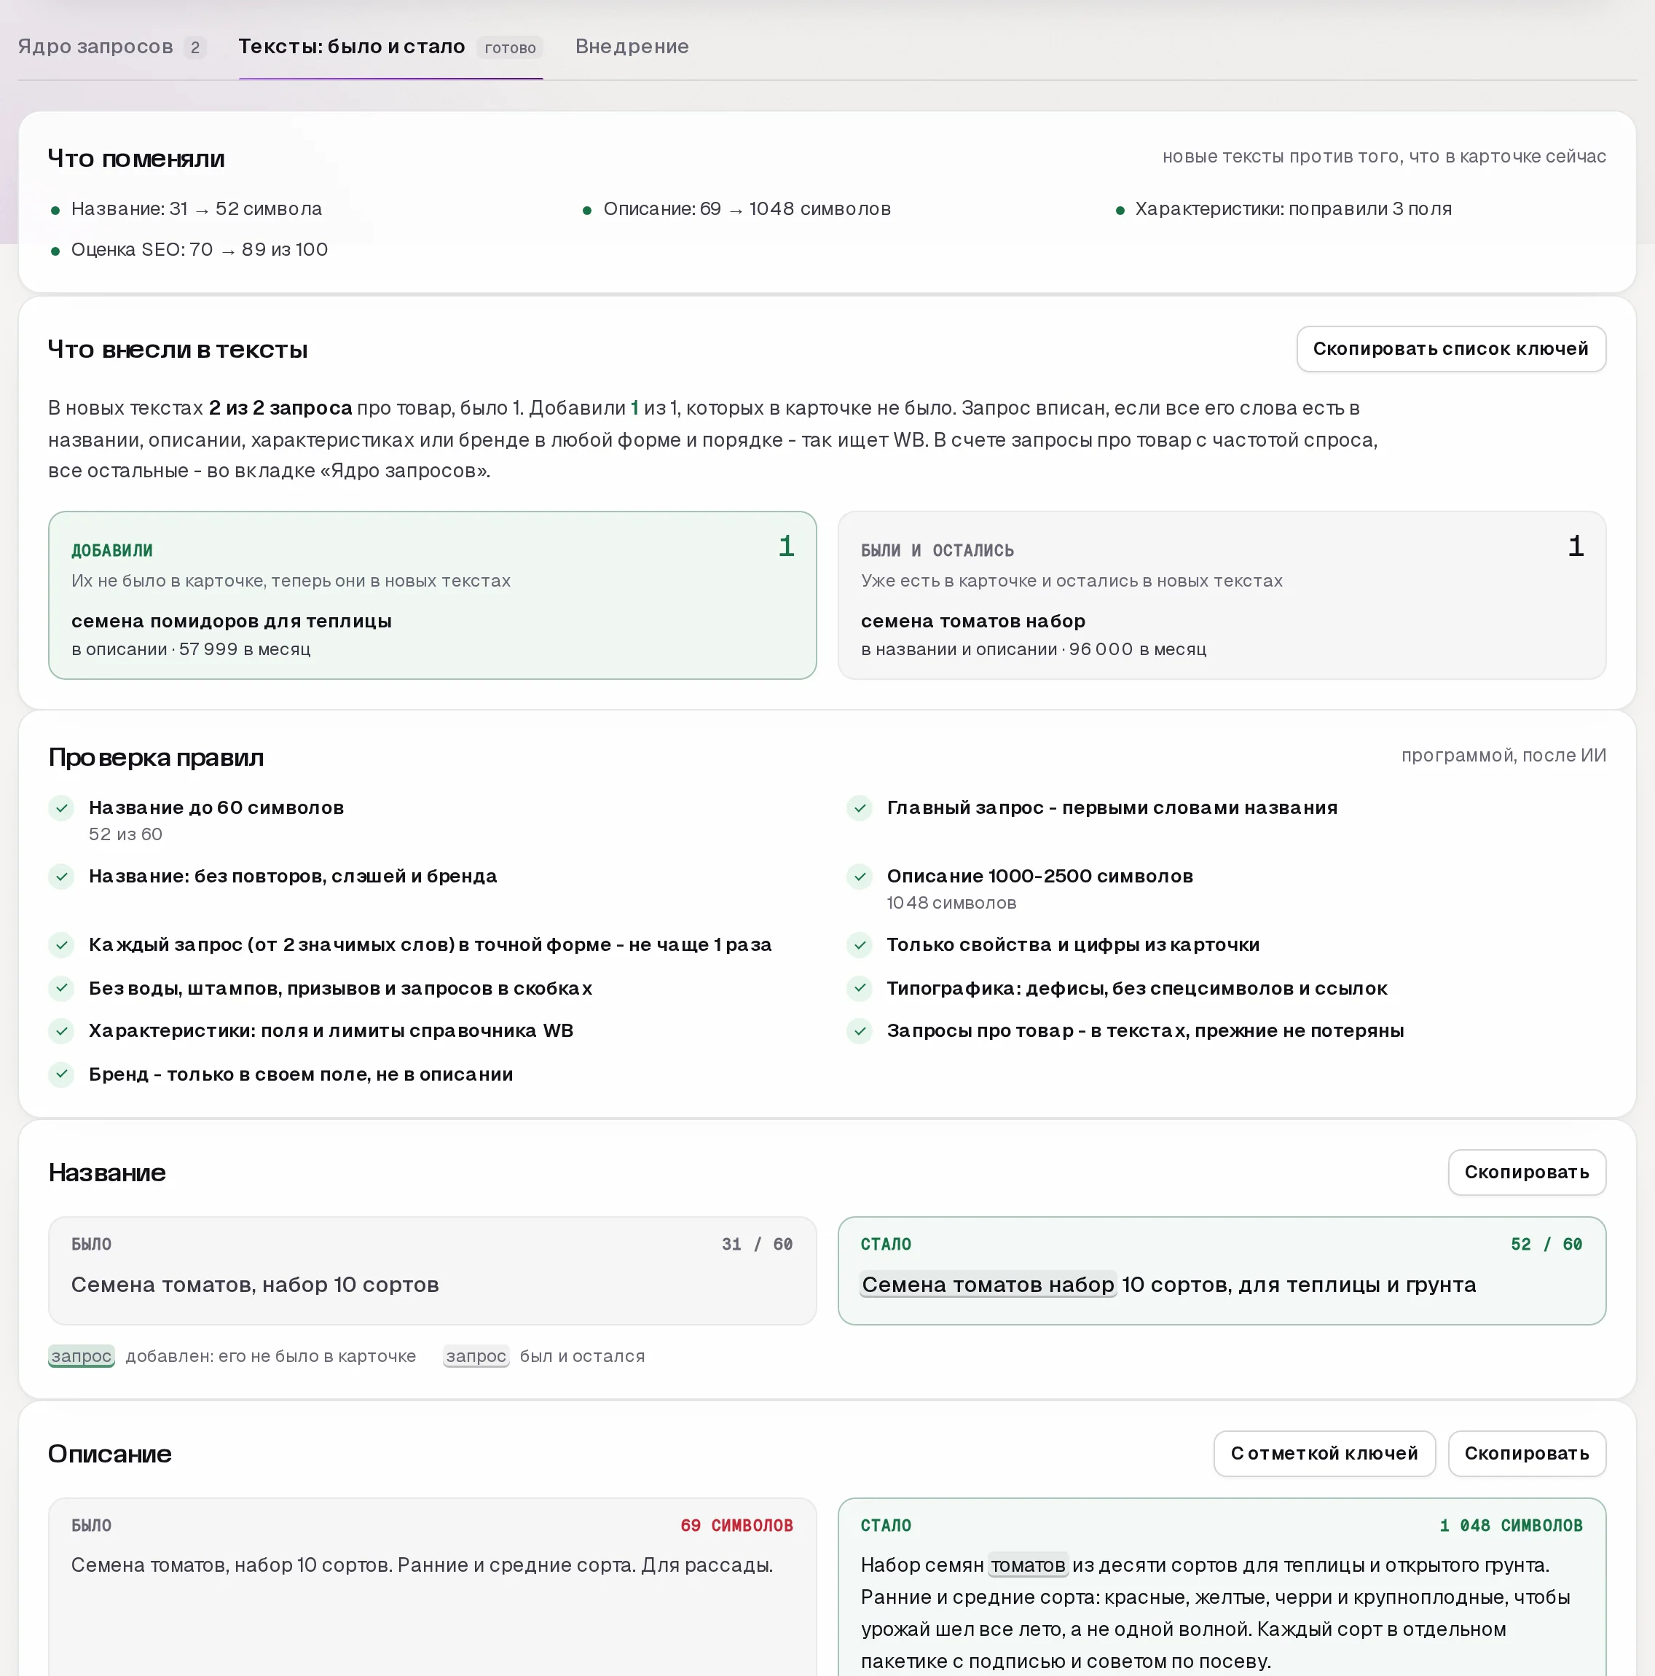
Task: Click the «Название: 31 → 52 символа» summary item
Action: pyautogui.click(x=186, y=209)
